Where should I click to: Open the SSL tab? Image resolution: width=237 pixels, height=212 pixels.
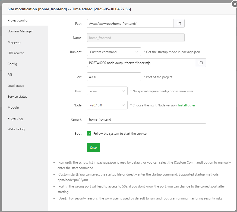(x=10, y=75)
